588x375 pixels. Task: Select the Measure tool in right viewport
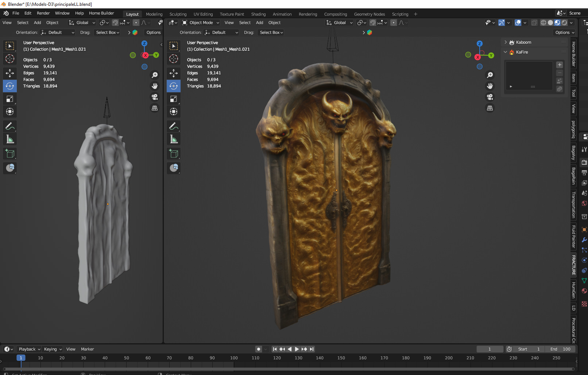click(174, 139)
